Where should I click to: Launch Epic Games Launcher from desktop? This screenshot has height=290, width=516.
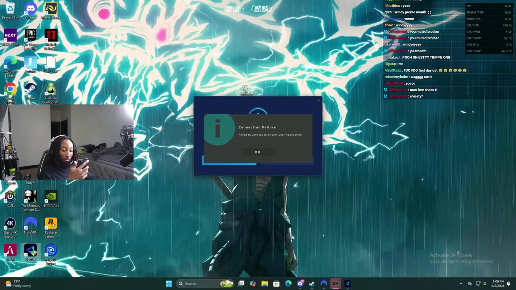(31, 39)
